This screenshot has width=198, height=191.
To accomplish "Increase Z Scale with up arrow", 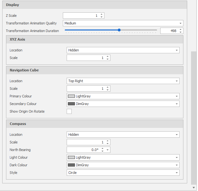I will 102,14.
